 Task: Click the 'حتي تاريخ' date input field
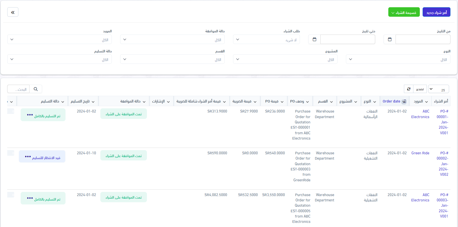point(347,40)
